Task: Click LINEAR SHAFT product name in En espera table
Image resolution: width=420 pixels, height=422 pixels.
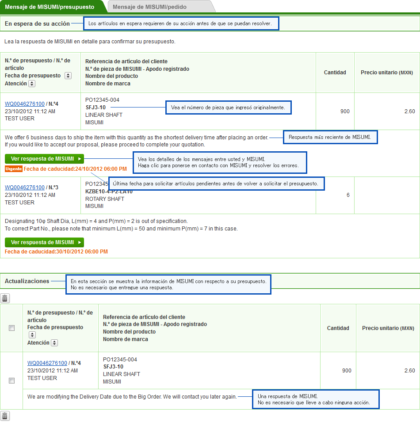Action: pos(104,115)
